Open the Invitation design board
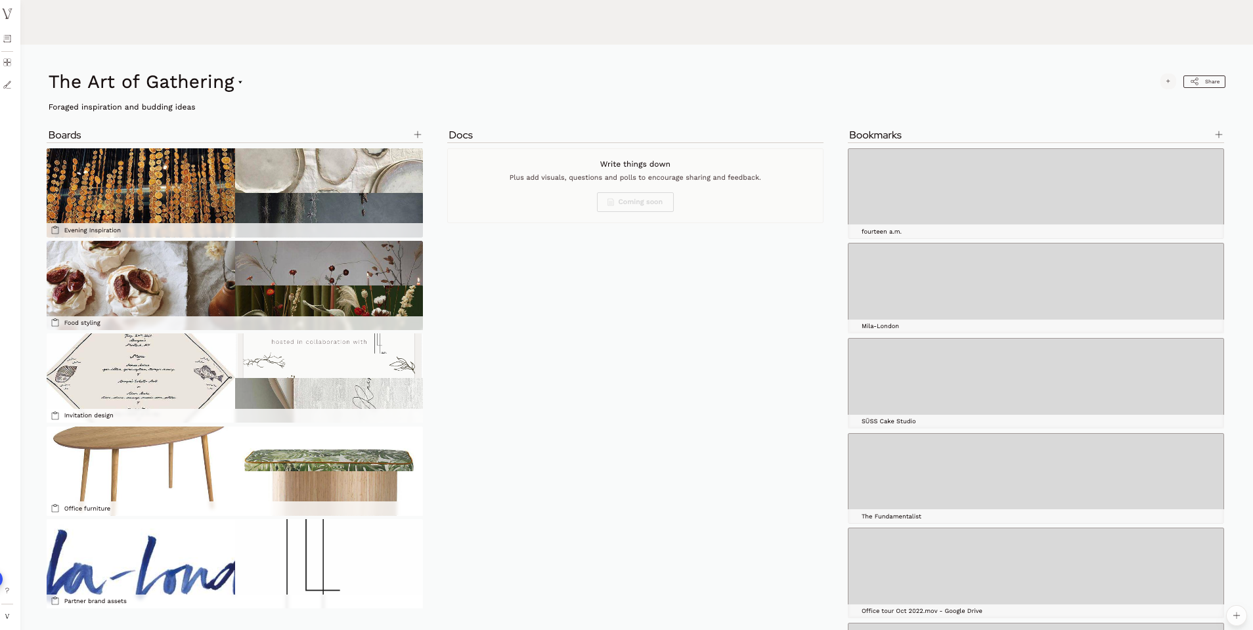 [234, 374]
